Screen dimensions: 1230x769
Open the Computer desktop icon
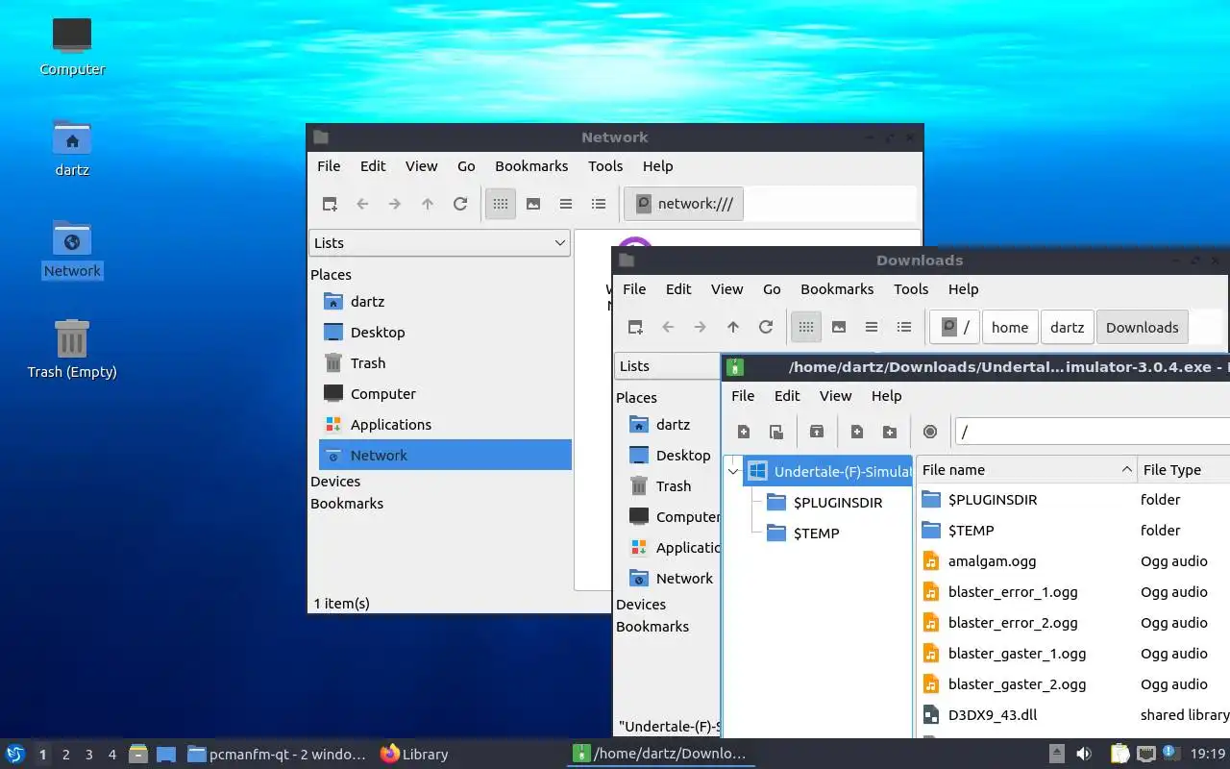(72, 46)
